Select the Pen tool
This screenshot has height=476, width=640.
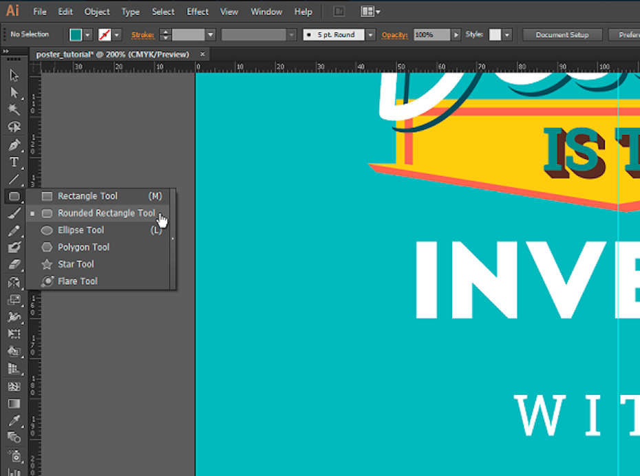(14, 145)
